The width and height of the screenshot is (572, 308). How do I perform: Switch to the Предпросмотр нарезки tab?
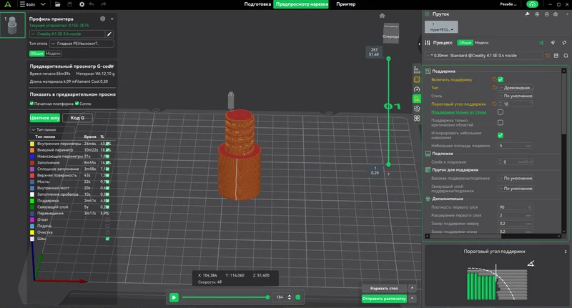[x=302, y=4]
